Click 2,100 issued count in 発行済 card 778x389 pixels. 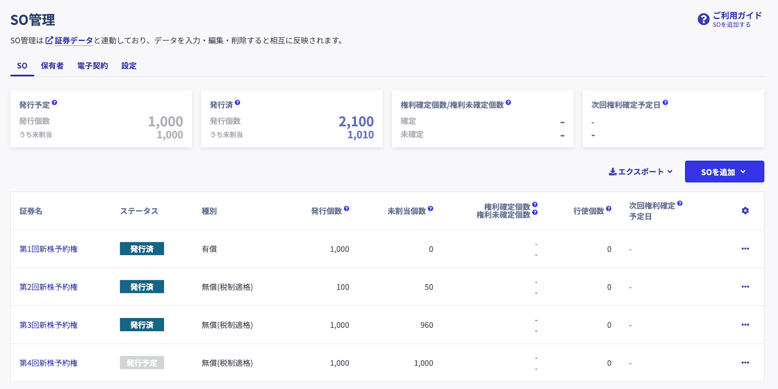point(356,121)
